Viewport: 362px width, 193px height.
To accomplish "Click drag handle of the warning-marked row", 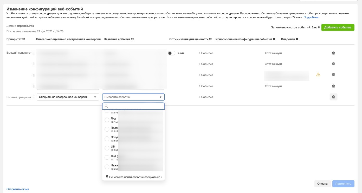I will (x=34, y=75).
